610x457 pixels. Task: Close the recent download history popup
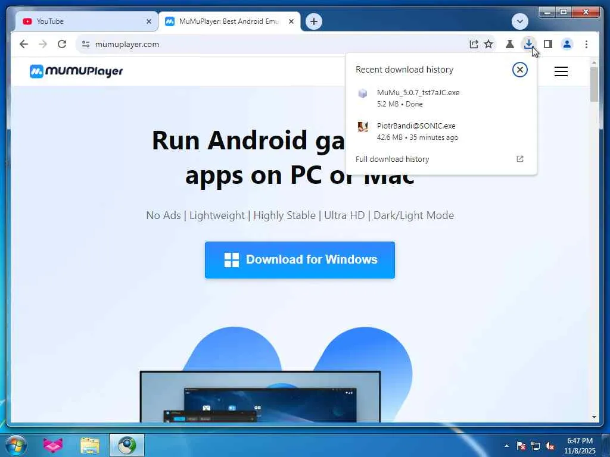tap(519, 70)
